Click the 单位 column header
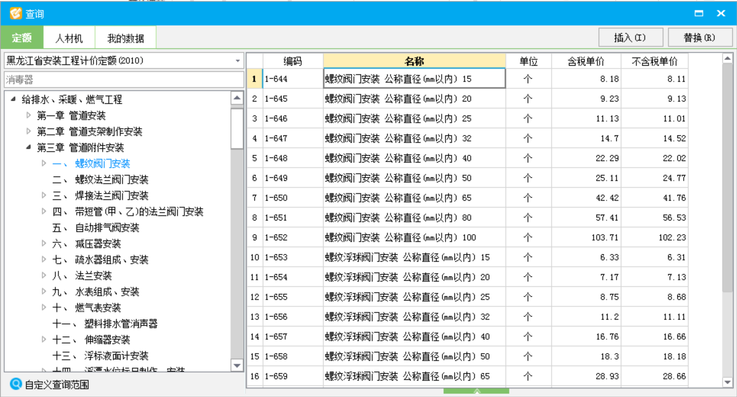737x397 pixels. tap(528, 62)
